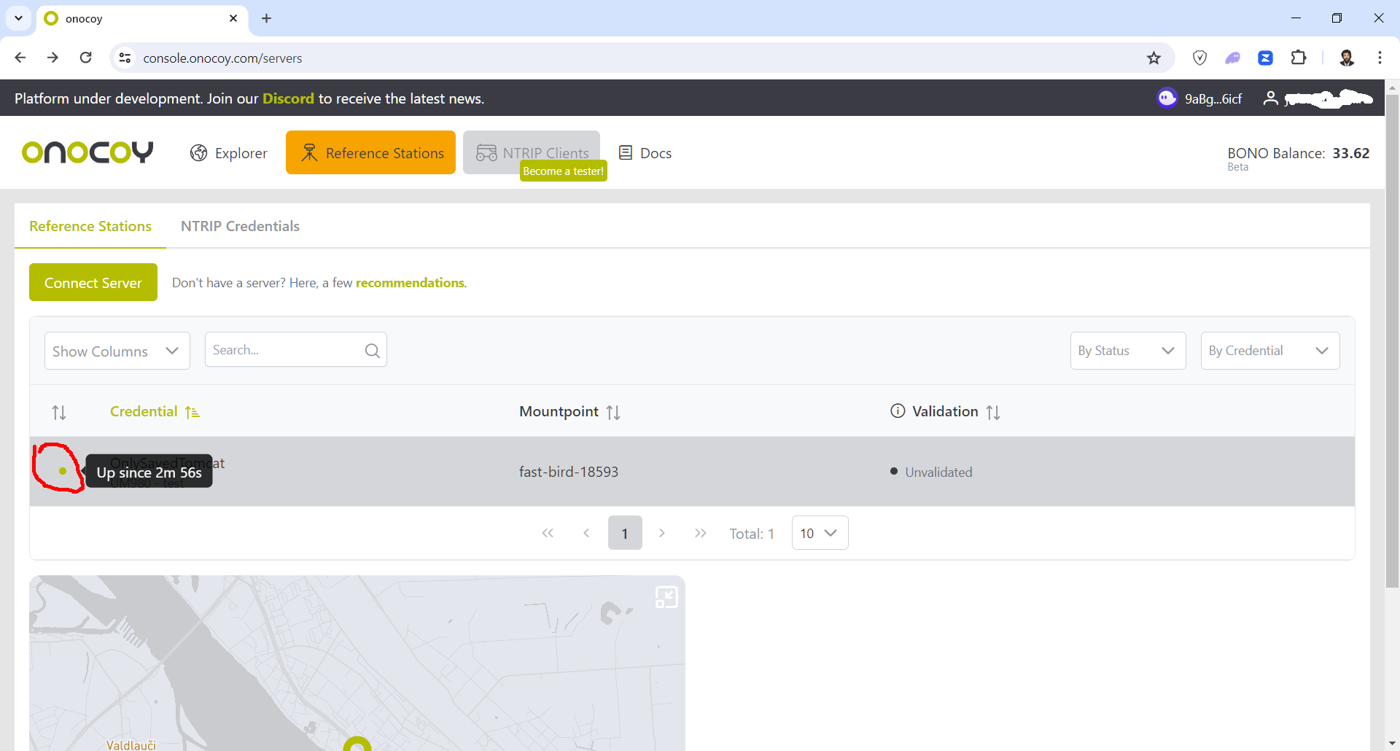Open a new browser tab
1400x751 pixels.
[267, 18]
